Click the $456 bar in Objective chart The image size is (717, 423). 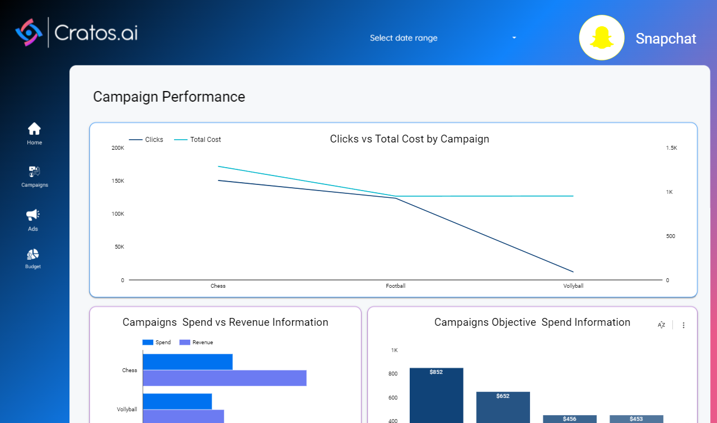click(x=570, y=419)
